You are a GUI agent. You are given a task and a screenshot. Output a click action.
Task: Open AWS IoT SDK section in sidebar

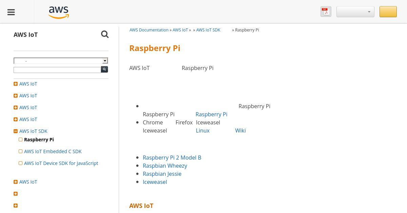click(33, 131)
